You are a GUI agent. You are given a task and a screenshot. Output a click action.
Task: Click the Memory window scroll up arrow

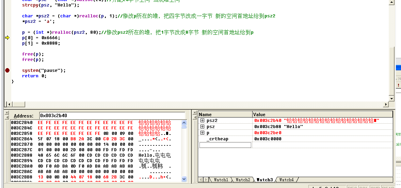click(x=184, y=123)
